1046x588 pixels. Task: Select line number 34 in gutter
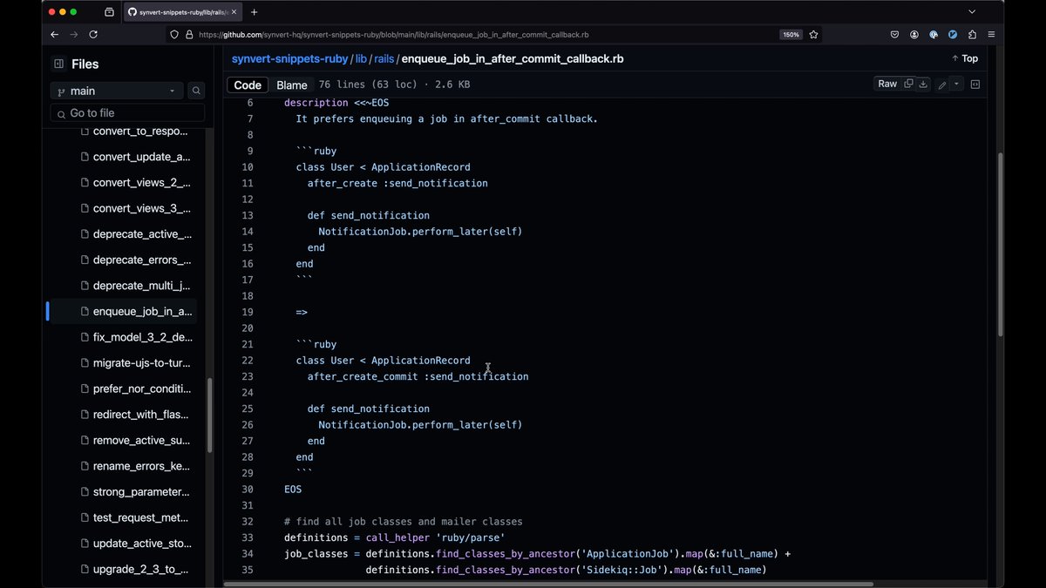point(248,554)
